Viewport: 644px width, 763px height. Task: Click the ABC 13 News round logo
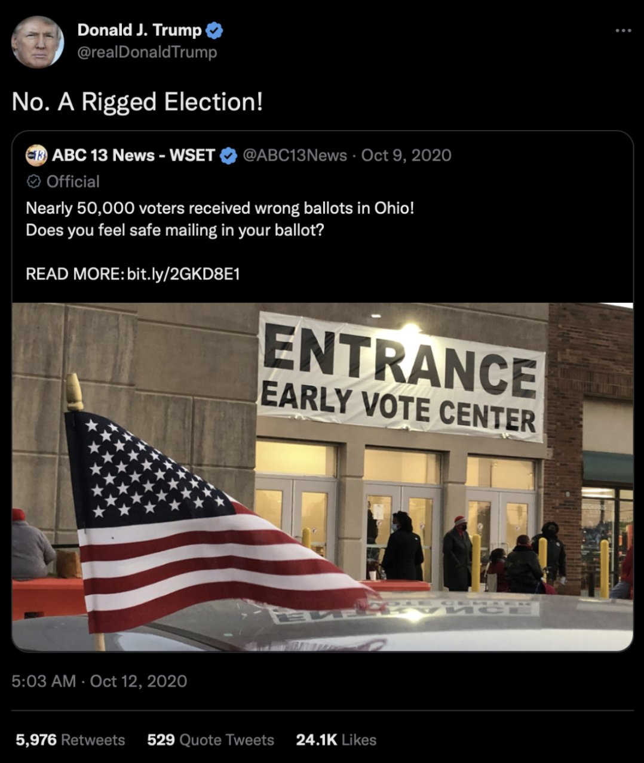coord(36,155)
